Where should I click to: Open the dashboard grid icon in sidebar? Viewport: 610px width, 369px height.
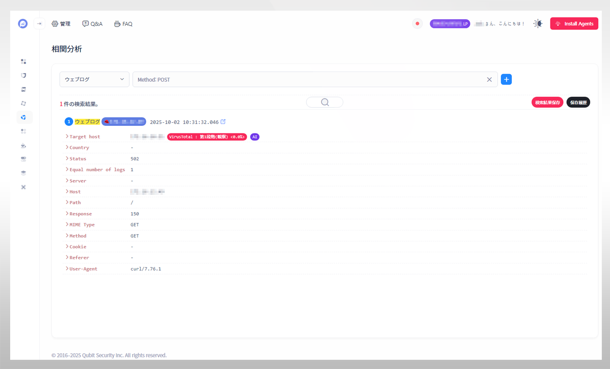(23, 61)
